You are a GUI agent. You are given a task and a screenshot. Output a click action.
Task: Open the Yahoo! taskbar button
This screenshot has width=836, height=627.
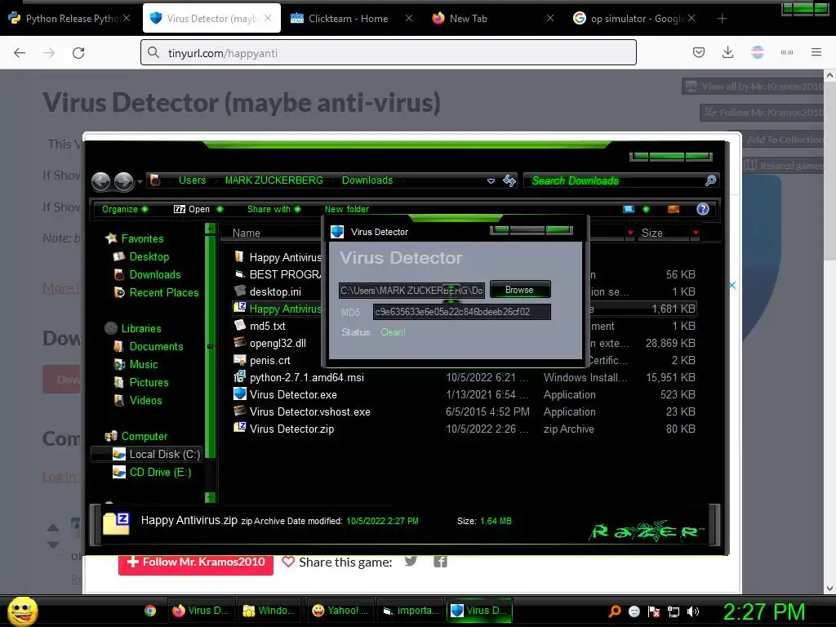340,611
